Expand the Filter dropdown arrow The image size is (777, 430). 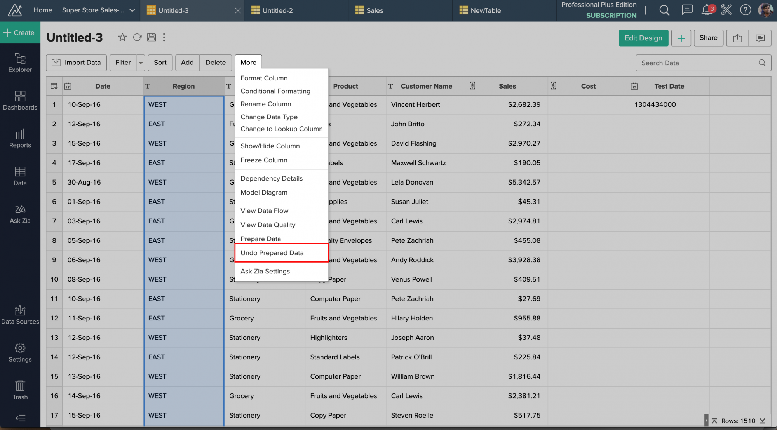141,63
